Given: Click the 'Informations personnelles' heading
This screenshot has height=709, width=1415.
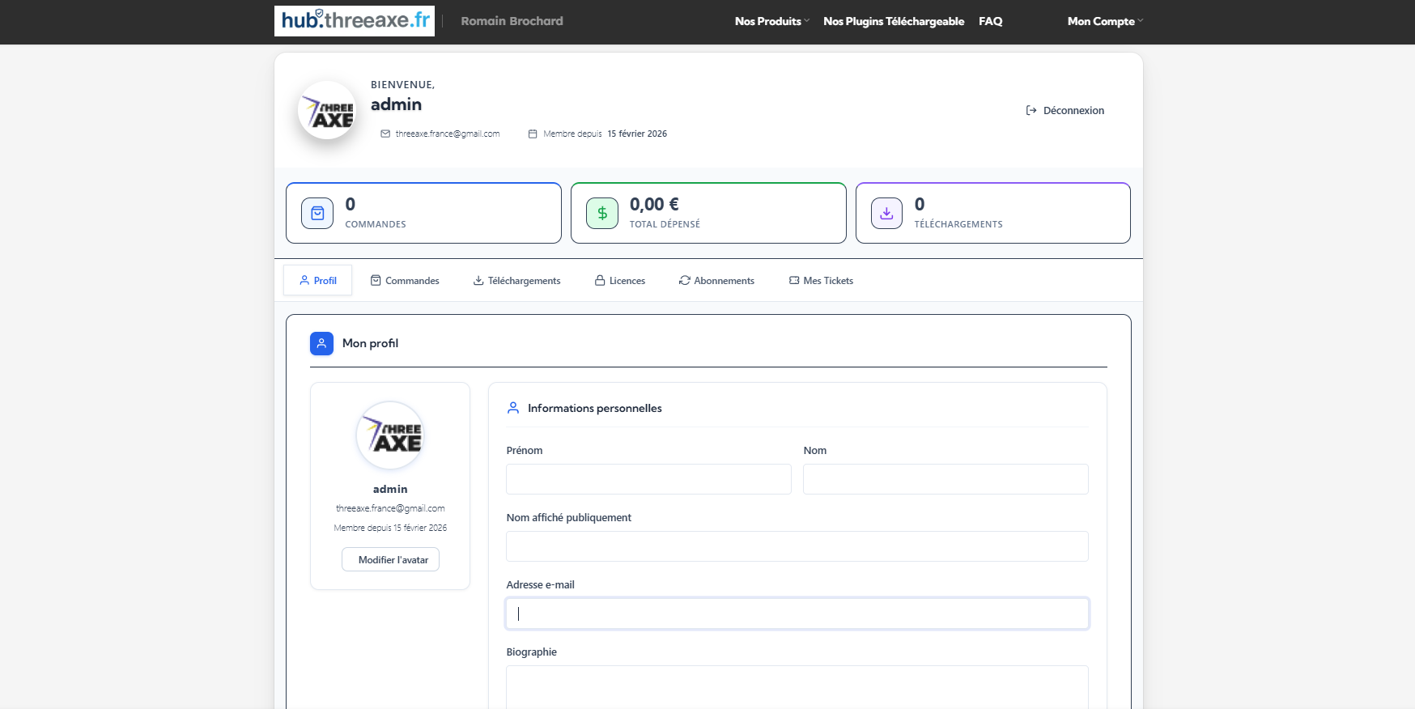Looking at the screenshot, I should click(595, 408).
